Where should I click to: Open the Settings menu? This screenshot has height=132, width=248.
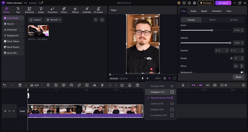coord(33,3)
